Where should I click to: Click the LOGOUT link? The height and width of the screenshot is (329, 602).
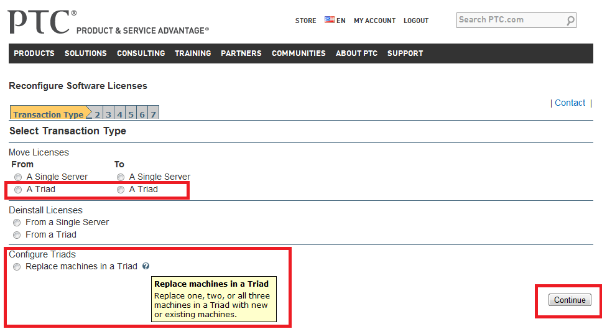tap(416, 21)
